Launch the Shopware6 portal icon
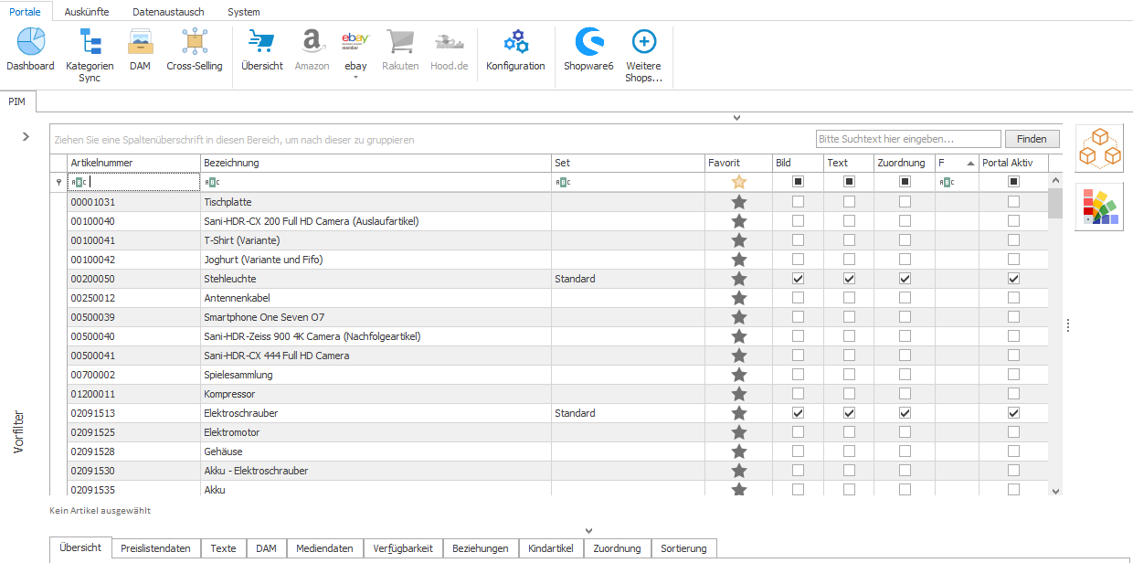The width and height of the screenshot is (1133, 563). 588,42
